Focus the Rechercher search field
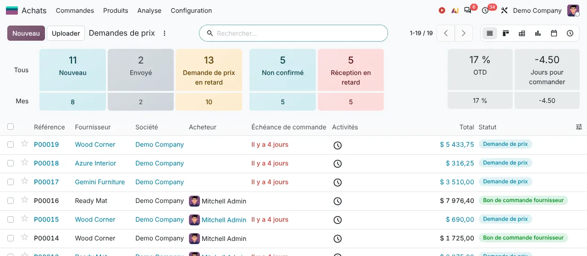This screenshot has width=587, height=256. coord(293,33)
